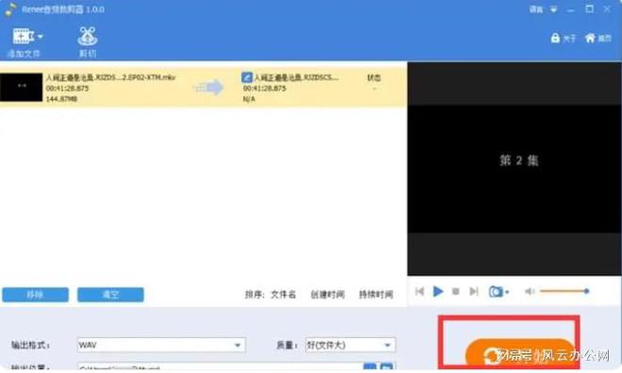Take a snapshot with camera icon
The width and height of the screenshot is (622, 373).
tap(496, 292)
